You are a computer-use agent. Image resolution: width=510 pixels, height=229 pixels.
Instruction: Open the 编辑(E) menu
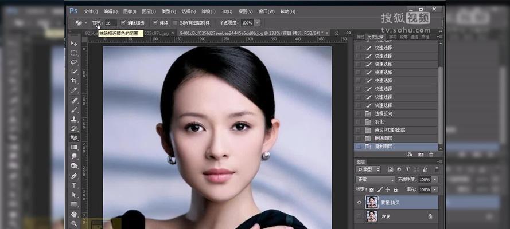coord(110,11)
